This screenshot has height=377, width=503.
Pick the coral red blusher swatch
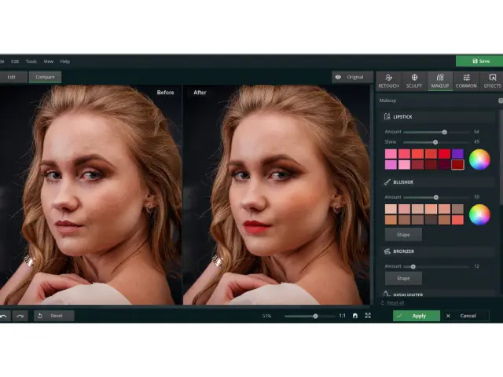(x=457, y=220)
